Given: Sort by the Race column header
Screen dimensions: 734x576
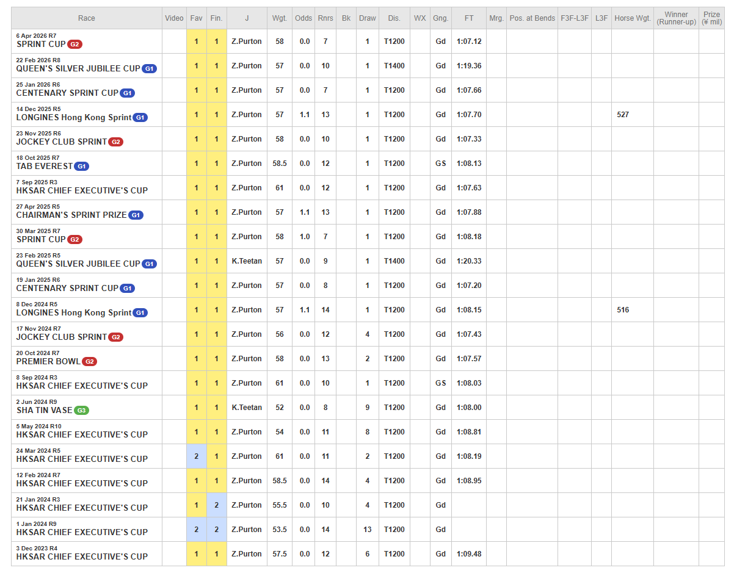Looking at the screenshot, I should point(87,18).
